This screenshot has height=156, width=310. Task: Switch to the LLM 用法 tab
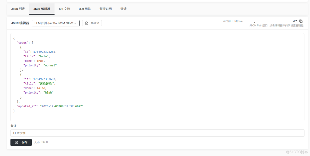tap(85, 9)
